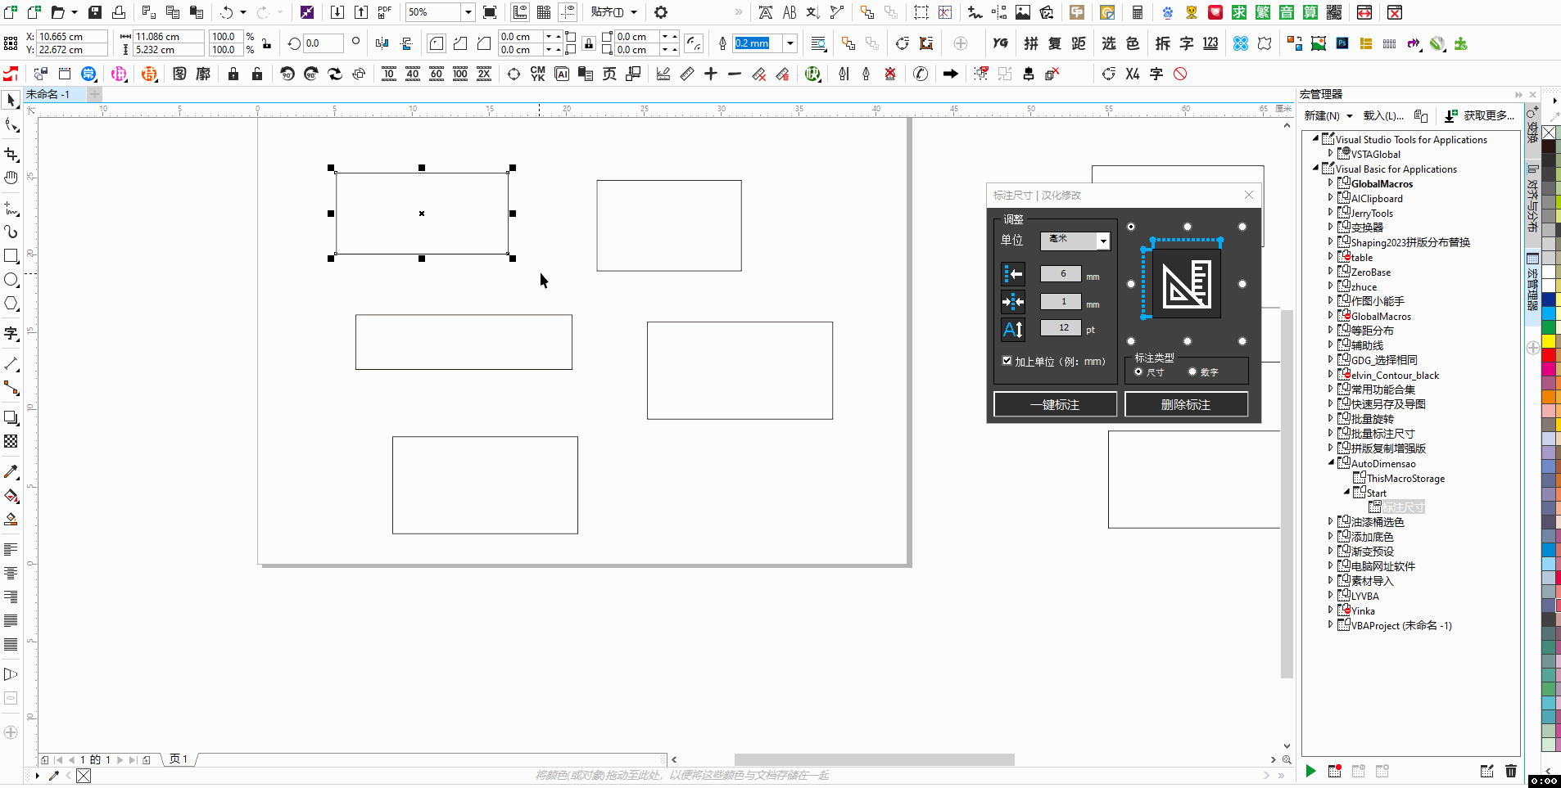The width and height of the screenshot is (1561, 788).
Task: Click the mirror horizontally icon
Action: pyautogui.click(x=382, y=43)
